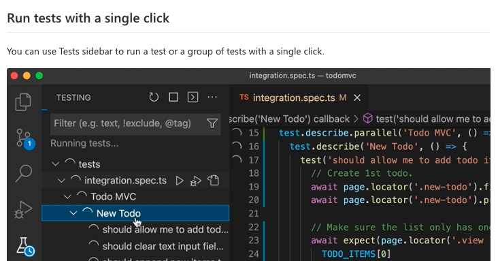Click the TODO_ITEMS[0] code on line 24

tap(356, 254)
